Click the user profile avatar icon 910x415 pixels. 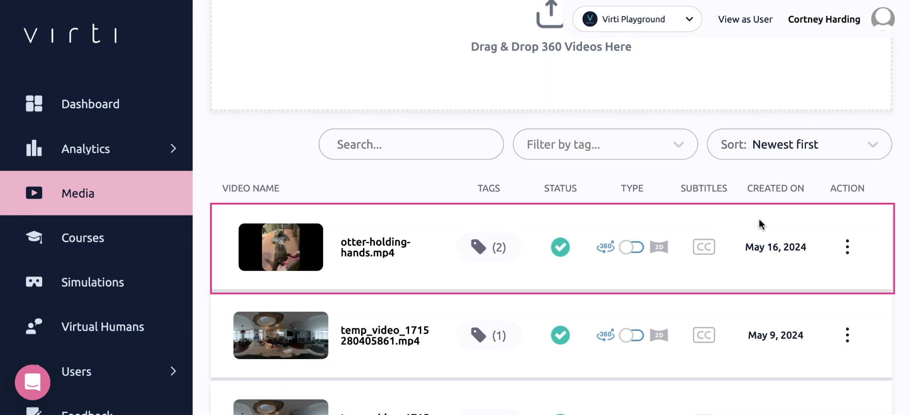pos(883,19)
